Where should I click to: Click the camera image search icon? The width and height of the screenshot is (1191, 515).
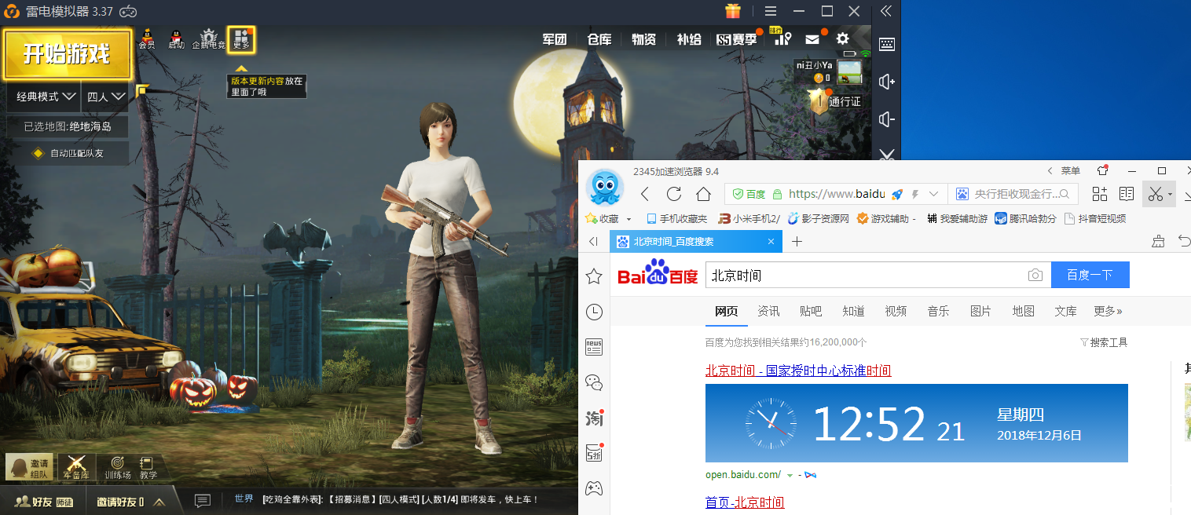click(x=1035, y=276)
